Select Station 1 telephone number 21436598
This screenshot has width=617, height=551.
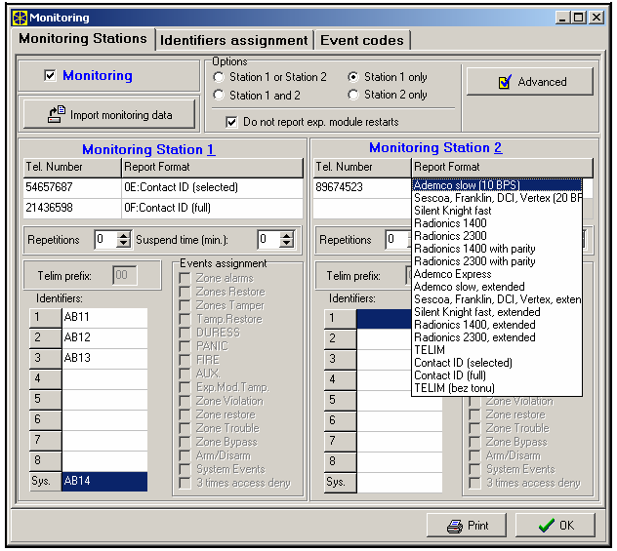(x=72, y=208)
